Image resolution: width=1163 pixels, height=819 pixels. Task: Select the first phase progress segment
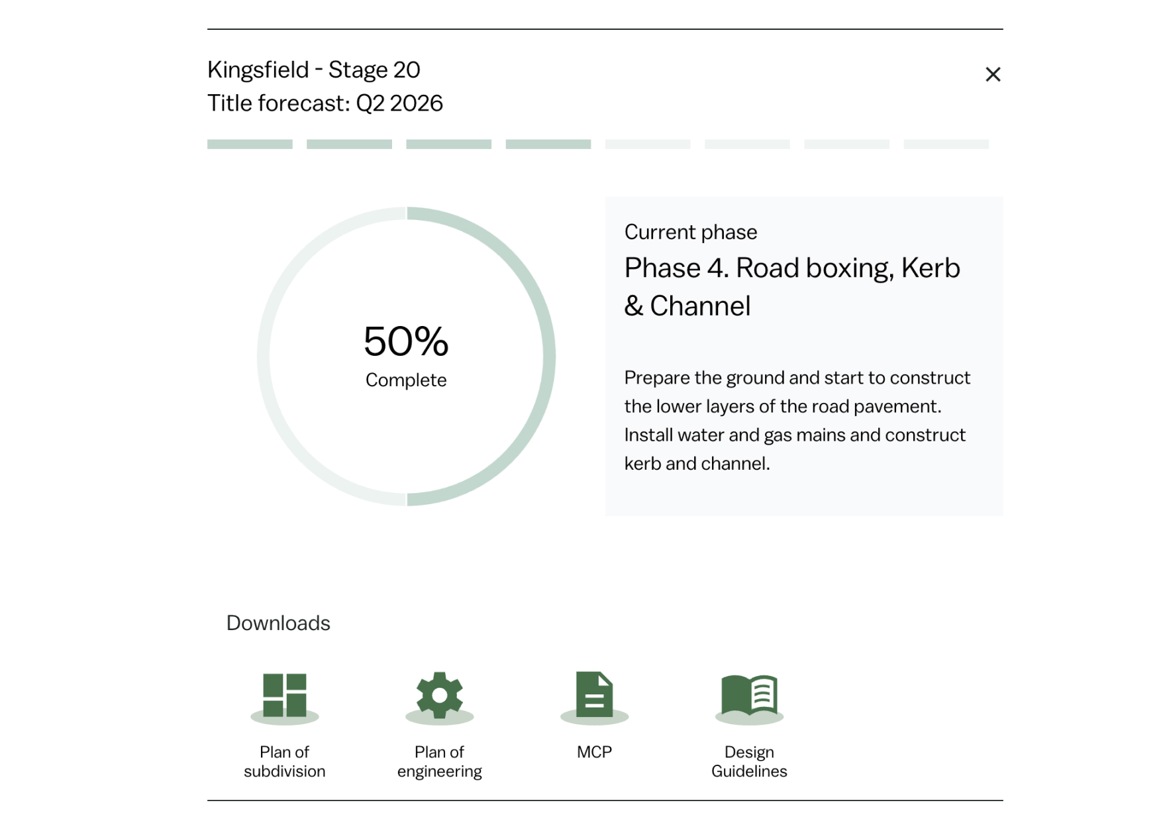[250, 144]
